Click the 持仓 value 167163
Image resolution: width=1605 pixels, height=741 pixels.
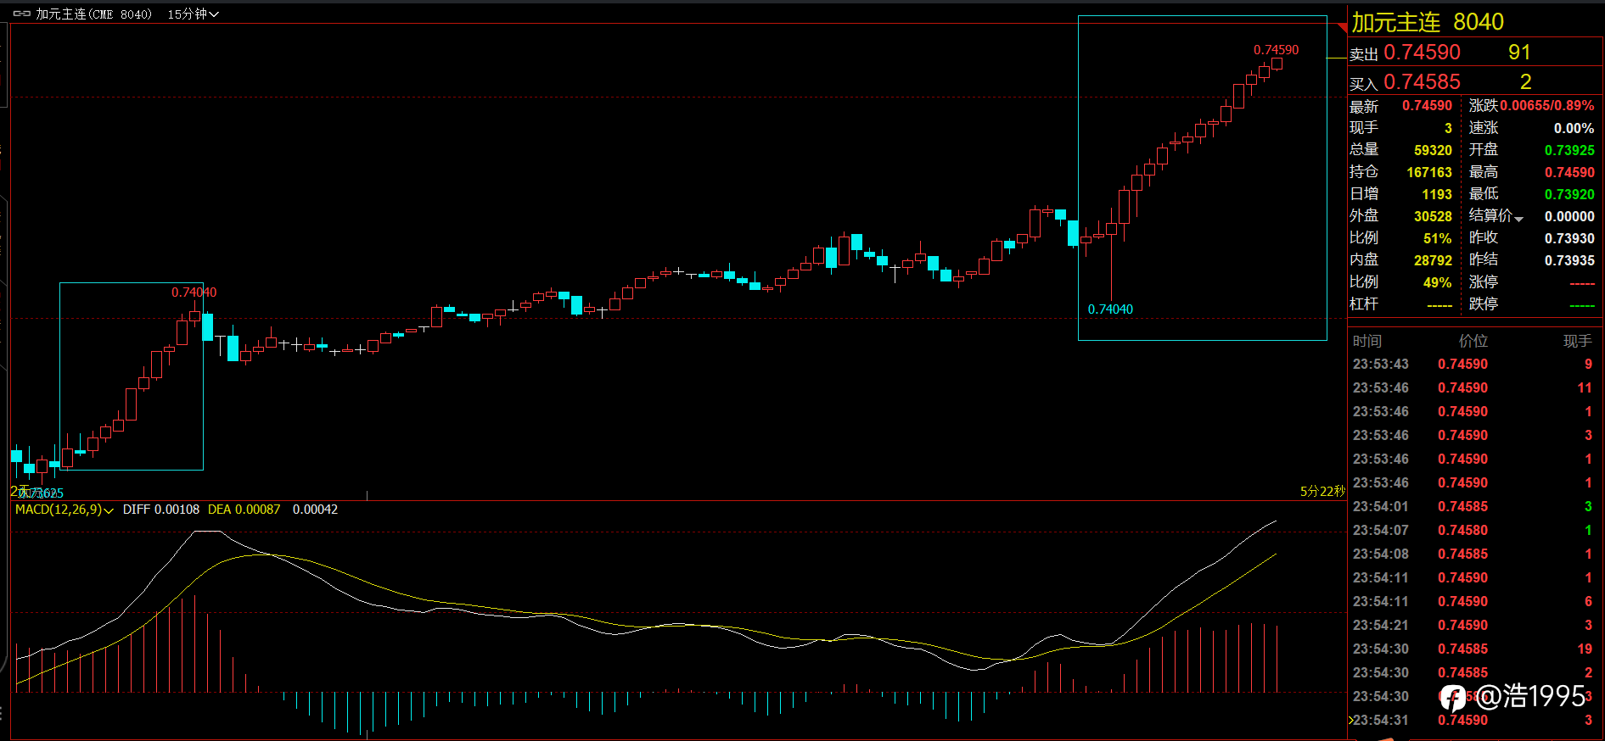[1429, 172]
